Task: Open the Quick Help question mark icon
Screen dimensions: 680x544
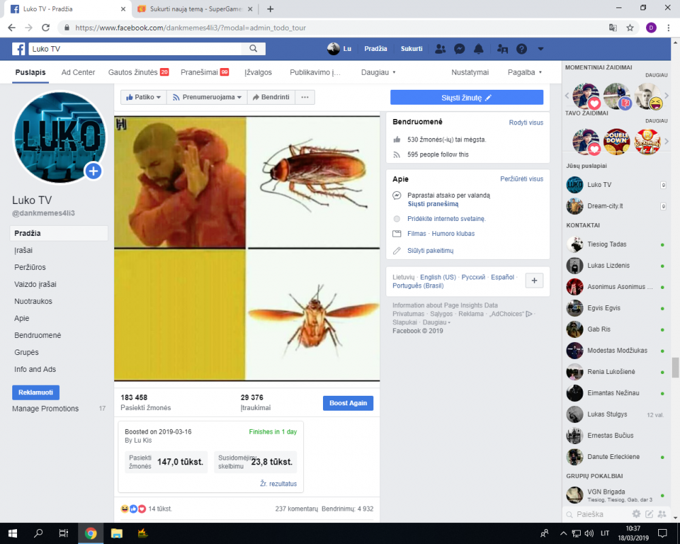Action: pyautogui.click(x=522, y=49)
